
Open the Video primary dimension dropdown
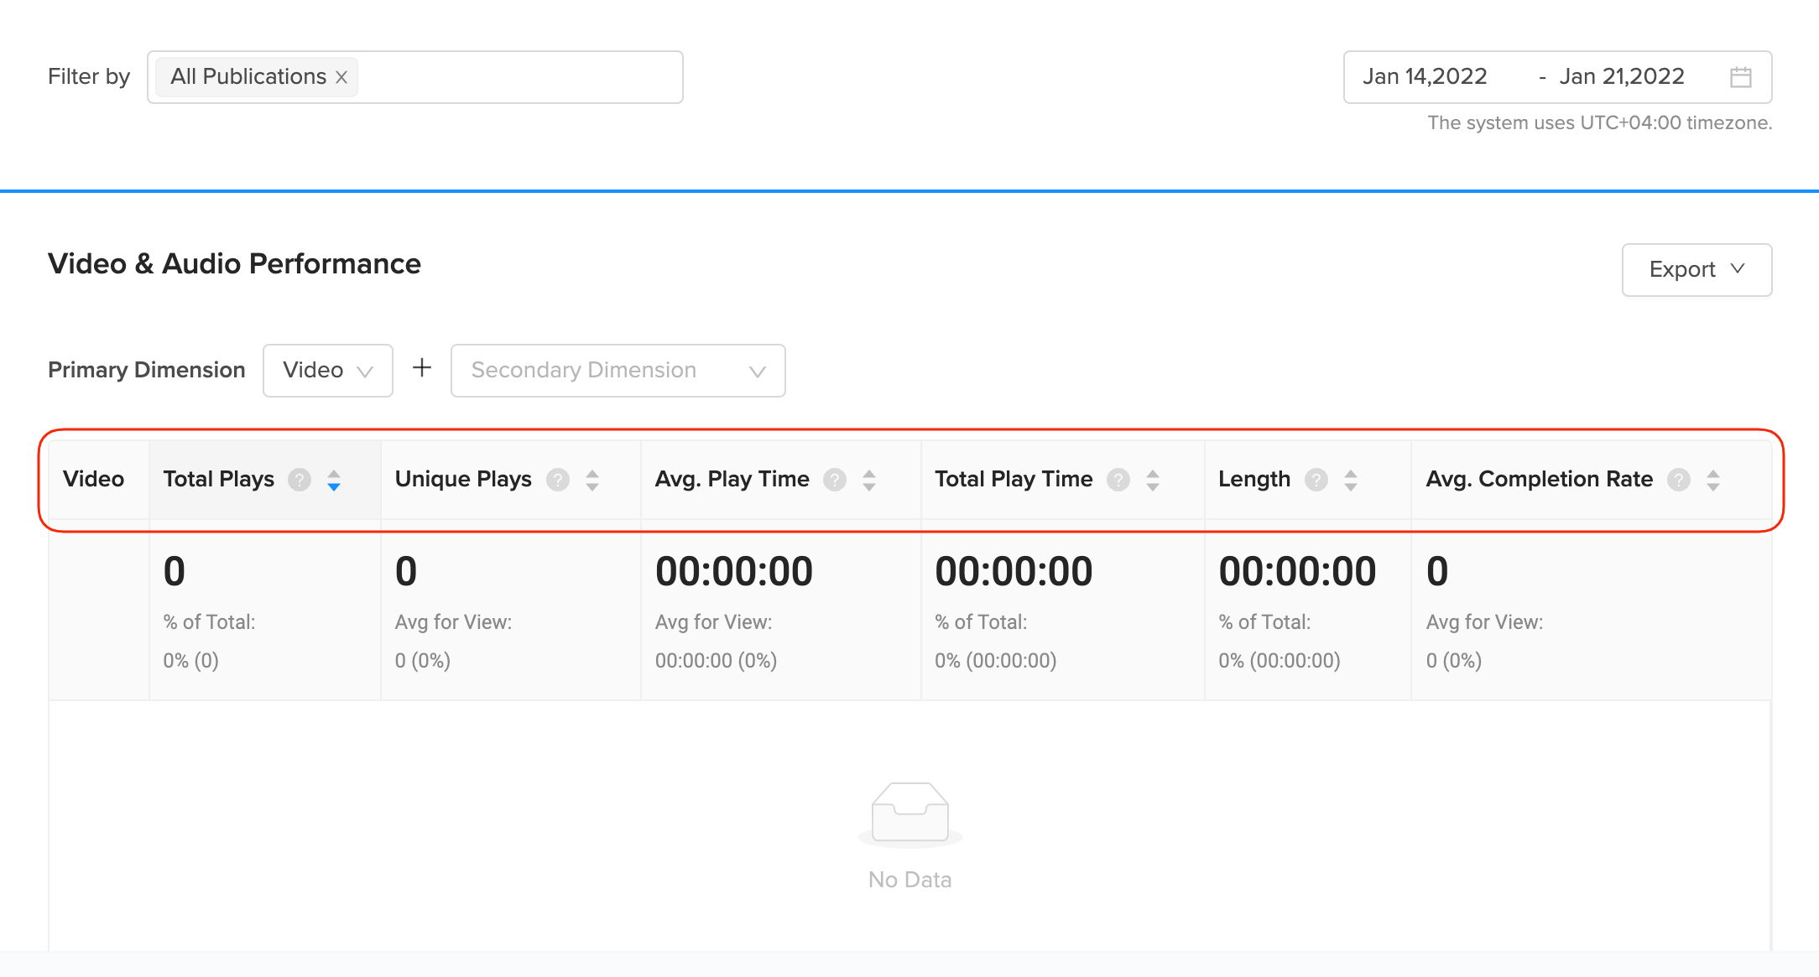(x=327, y=371)
